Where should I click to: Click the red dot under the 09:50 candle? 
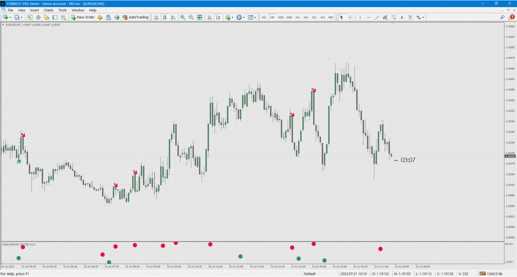(x=176, y=243)
